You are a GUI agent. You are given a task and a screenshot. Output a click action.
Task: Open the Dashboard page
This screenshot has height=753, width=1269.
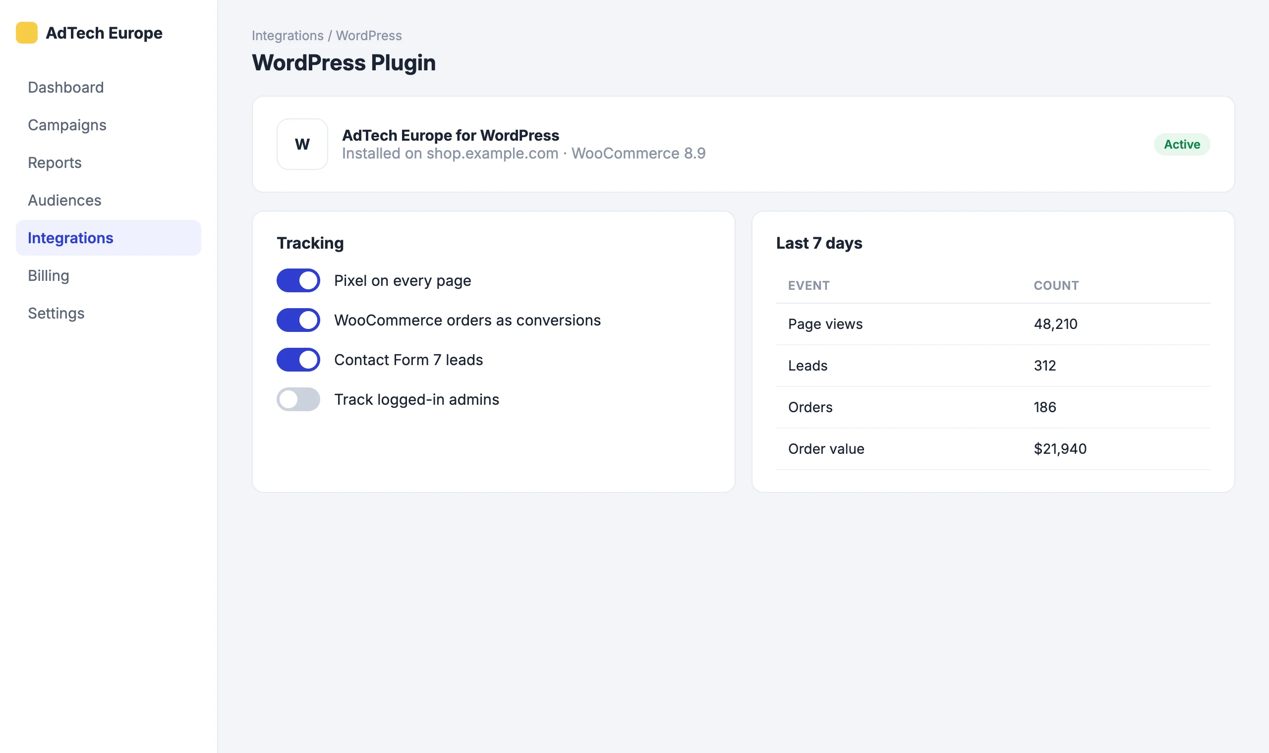(x=108, y=87)
